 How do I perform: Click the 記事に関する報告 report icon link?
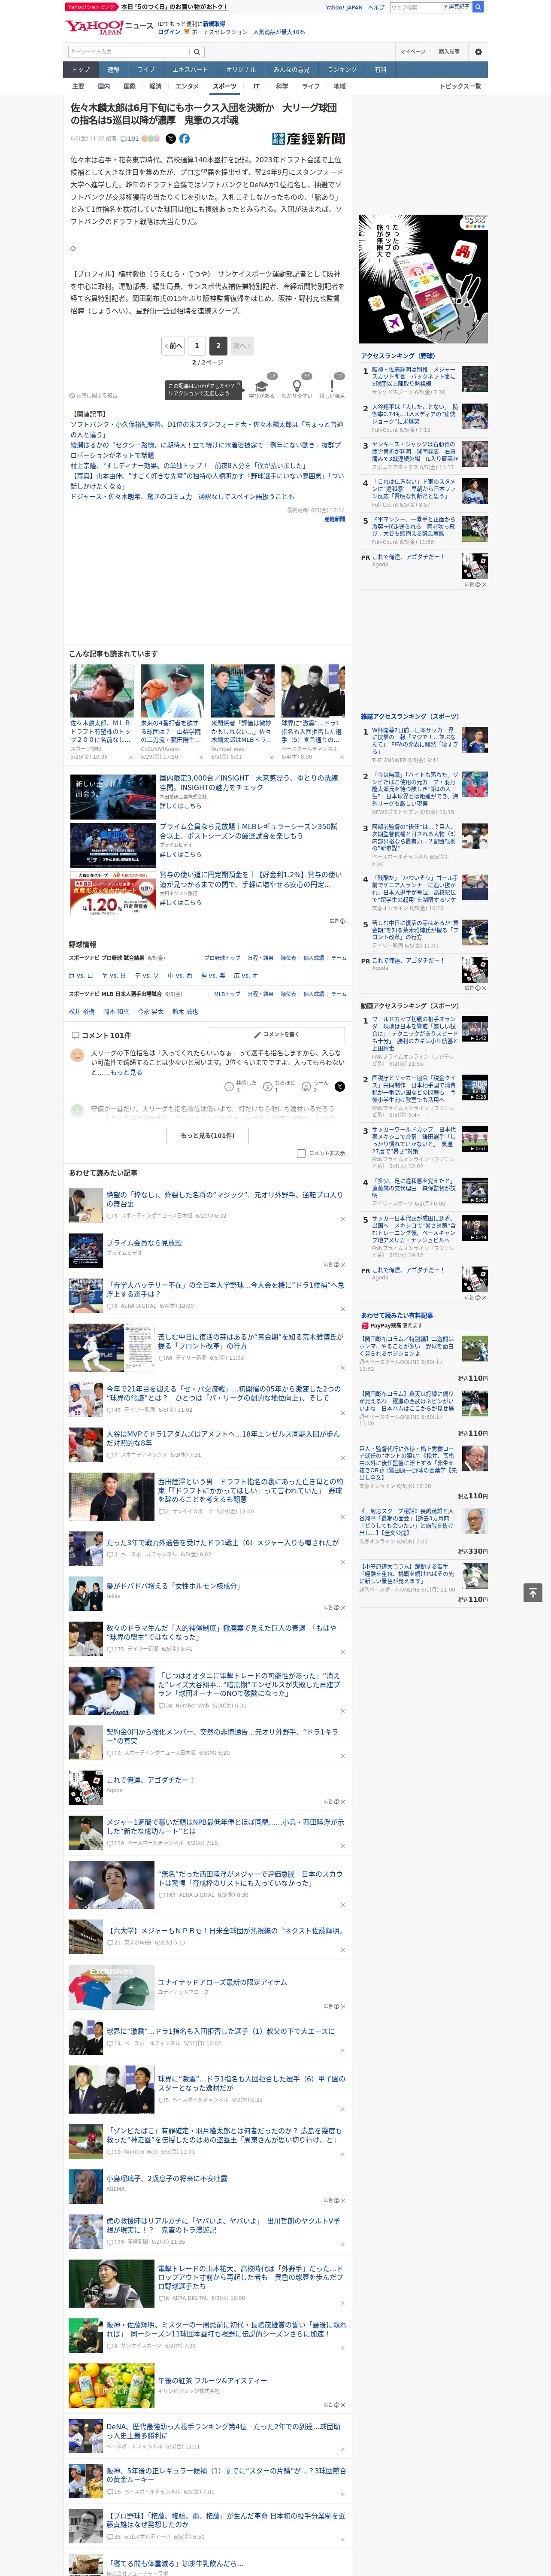[94, 396]
